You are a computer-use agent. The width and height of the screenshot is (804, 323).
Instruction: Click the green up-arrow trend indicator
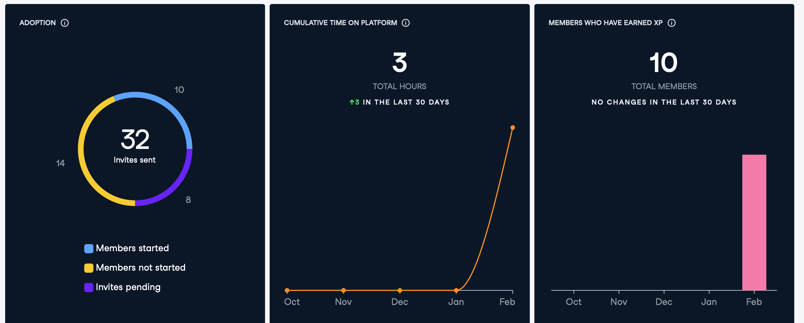coord(352,102)
